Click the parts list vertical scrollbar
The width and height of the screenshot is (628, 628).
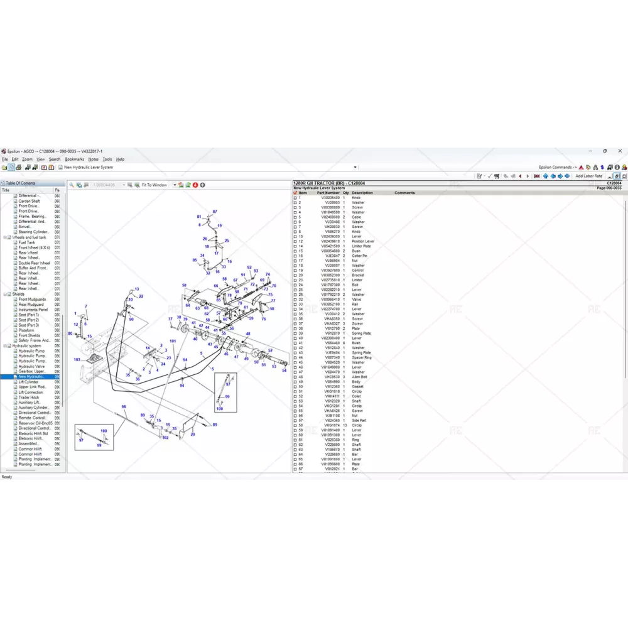point(625,314)
